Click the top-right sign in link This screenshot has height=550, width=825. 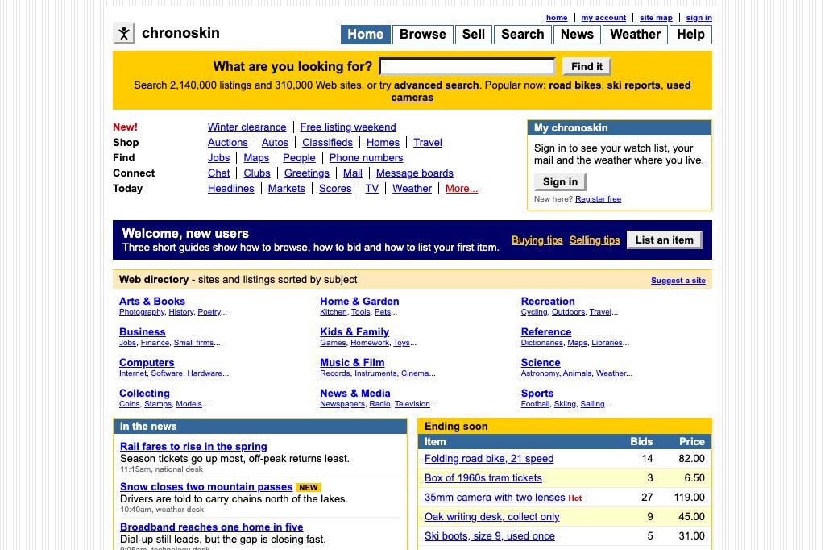pos(699,18)
